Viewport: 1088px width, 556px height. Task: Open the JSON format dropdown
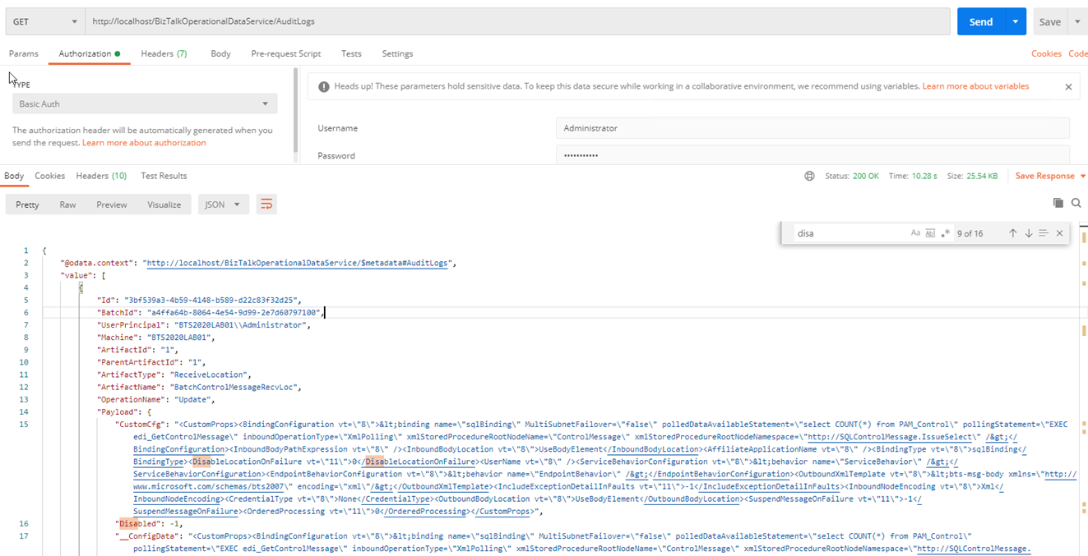[223, 204]
